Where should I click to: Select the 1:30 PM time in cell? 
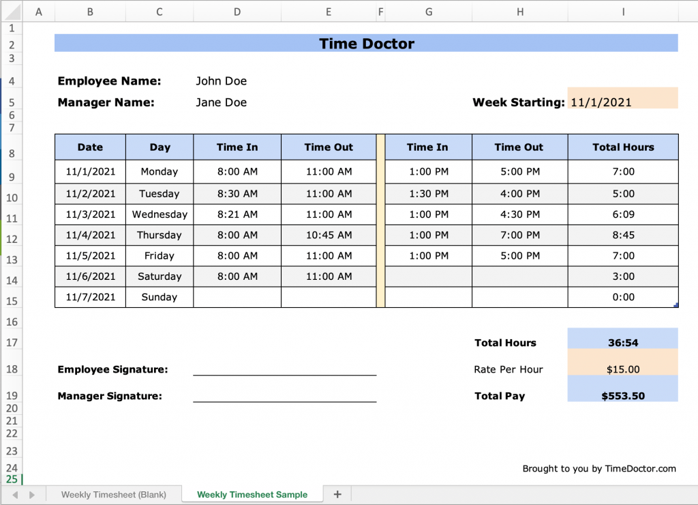pyautogui.click(x=429, y=194)
